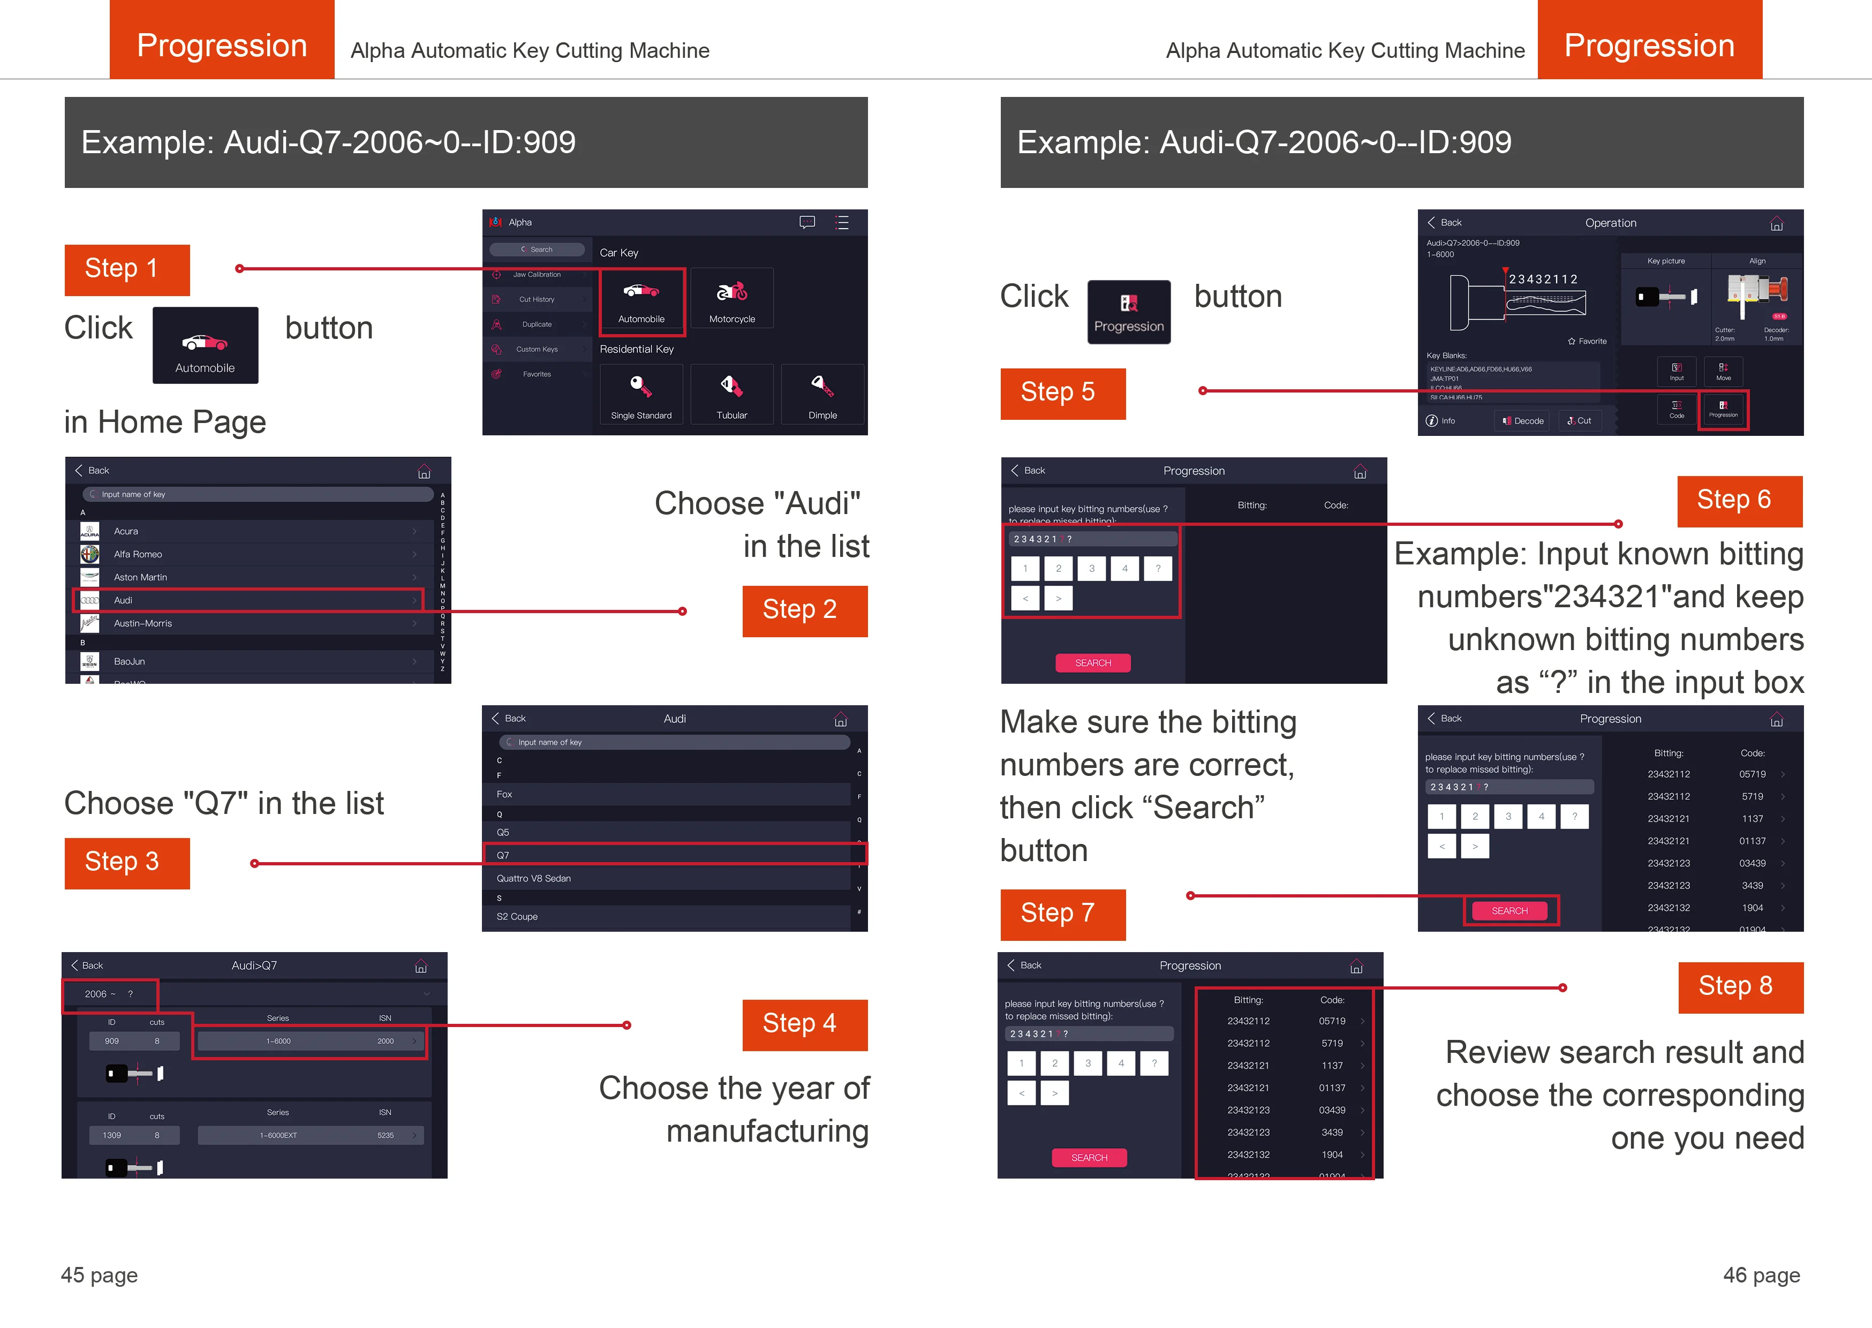Toggle the Favorite star on Operation screen
Image resolution: width=1872 pixels, height=1328 pixels.
pos(1587,341)
